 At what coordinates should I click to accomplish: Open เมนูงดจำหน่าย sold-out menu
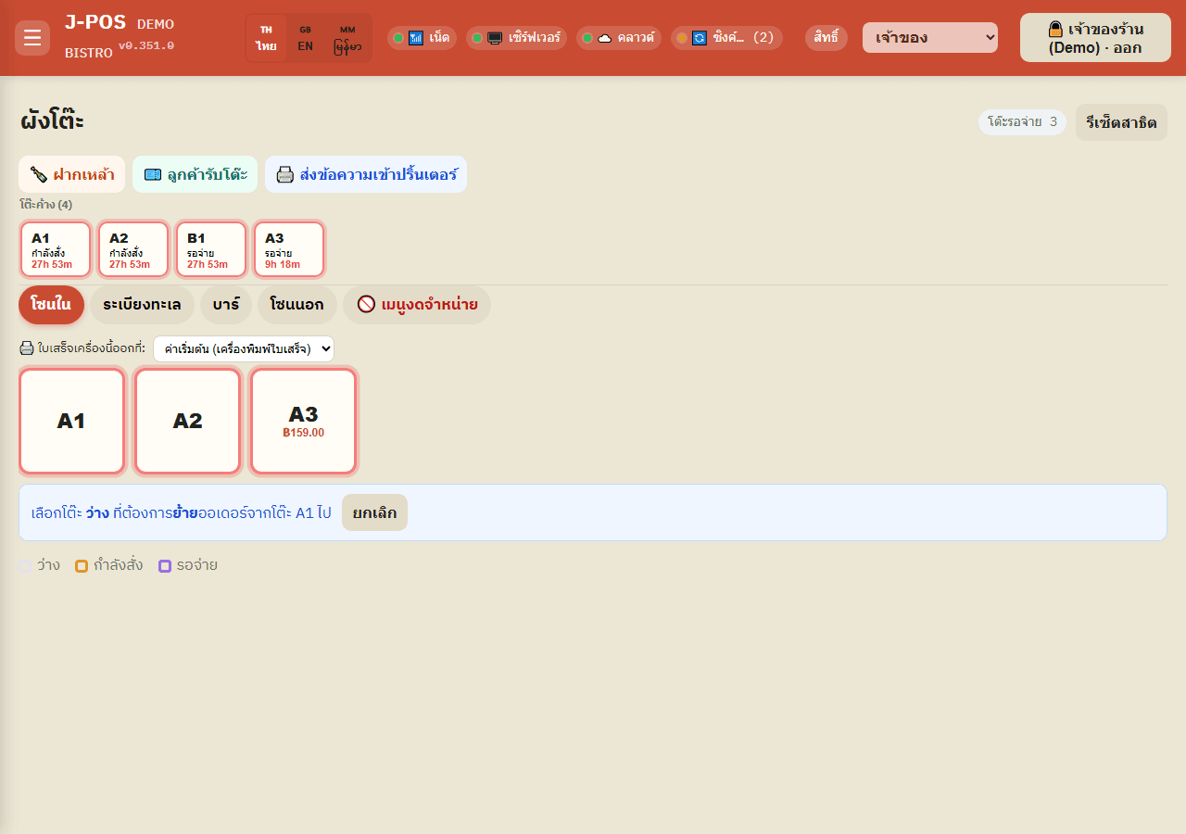[x=417, y=305]
